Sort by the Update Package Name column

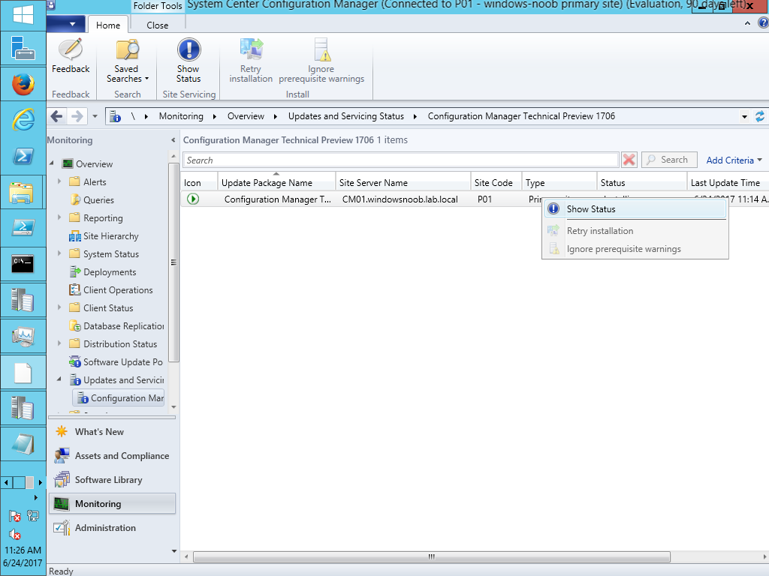(276, 183)
